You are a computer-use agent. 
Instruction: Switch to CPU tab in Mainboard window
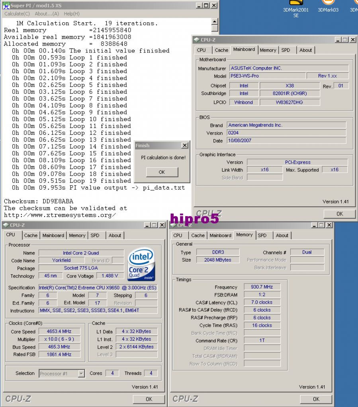[x=201, y=50]
